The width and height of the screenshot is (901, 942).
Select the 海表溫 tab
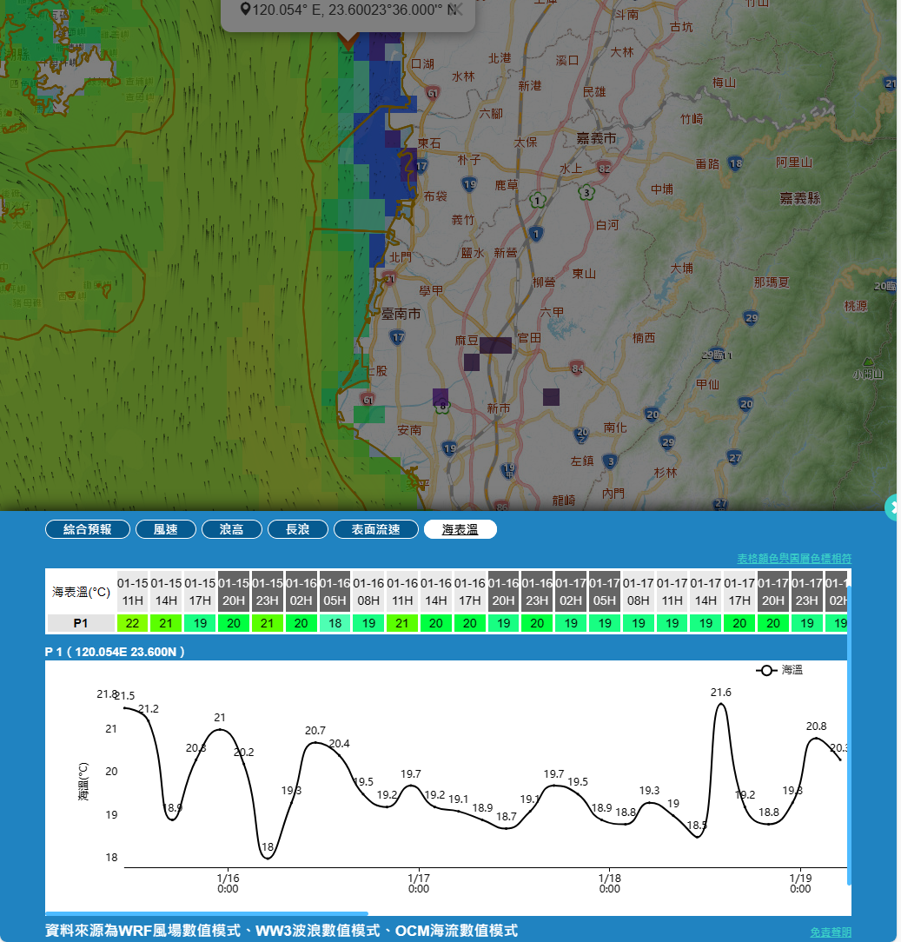460,529
